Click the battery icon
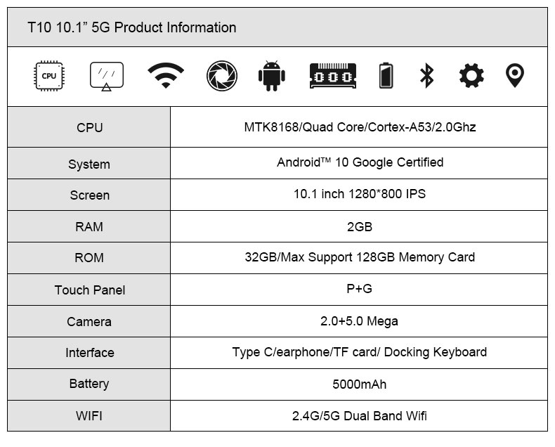The width and height of the screenshot is (555, 447). point(386,75)
